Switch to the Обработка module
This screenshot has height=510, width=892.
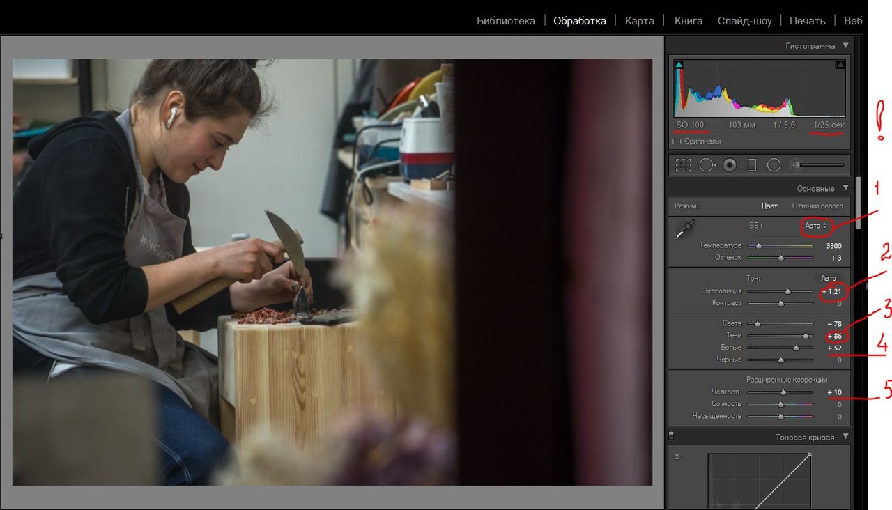580,21
